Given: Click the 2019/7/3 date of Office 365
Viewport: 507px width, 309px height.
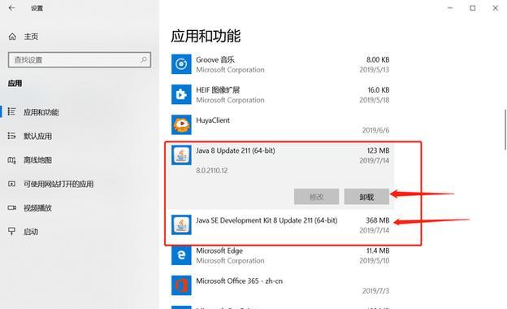Looking at the screenshot, I should [x=375, y=291].
